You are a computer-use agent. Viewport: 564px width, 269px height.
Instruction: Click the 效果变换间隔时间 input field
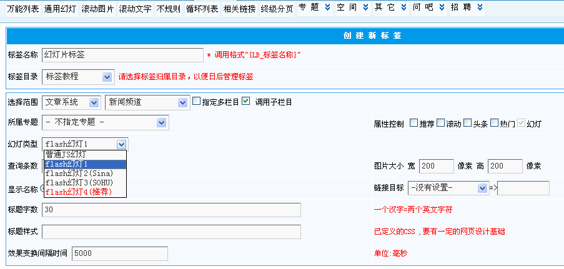point(120,253)
